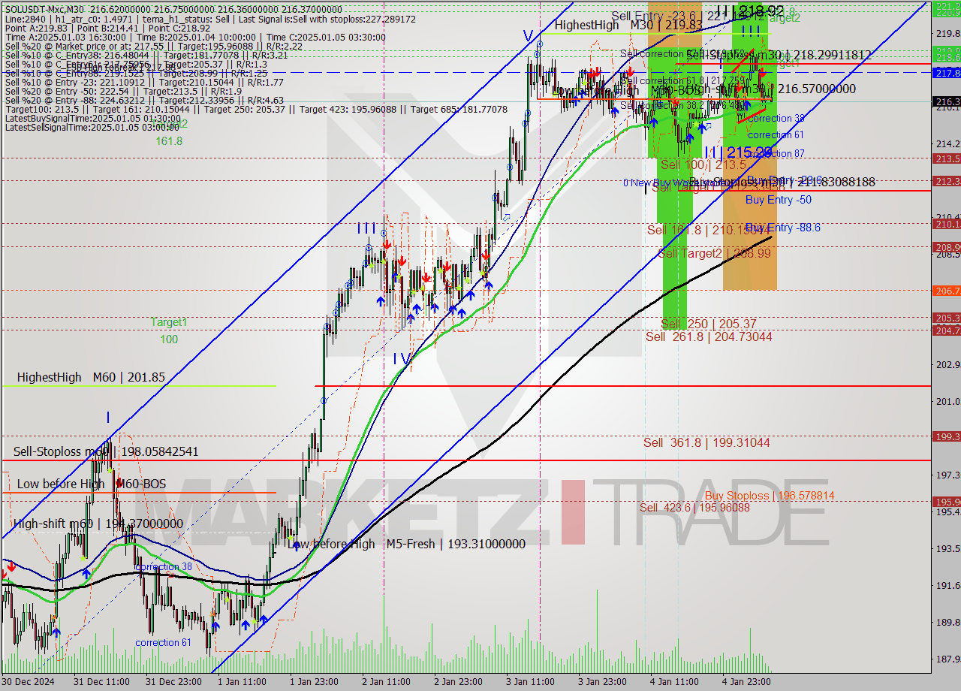Viewport: 961px width, 691px height.
Task: Click the '1 Jan 11:00' time axis label
Action: point(242,682)
